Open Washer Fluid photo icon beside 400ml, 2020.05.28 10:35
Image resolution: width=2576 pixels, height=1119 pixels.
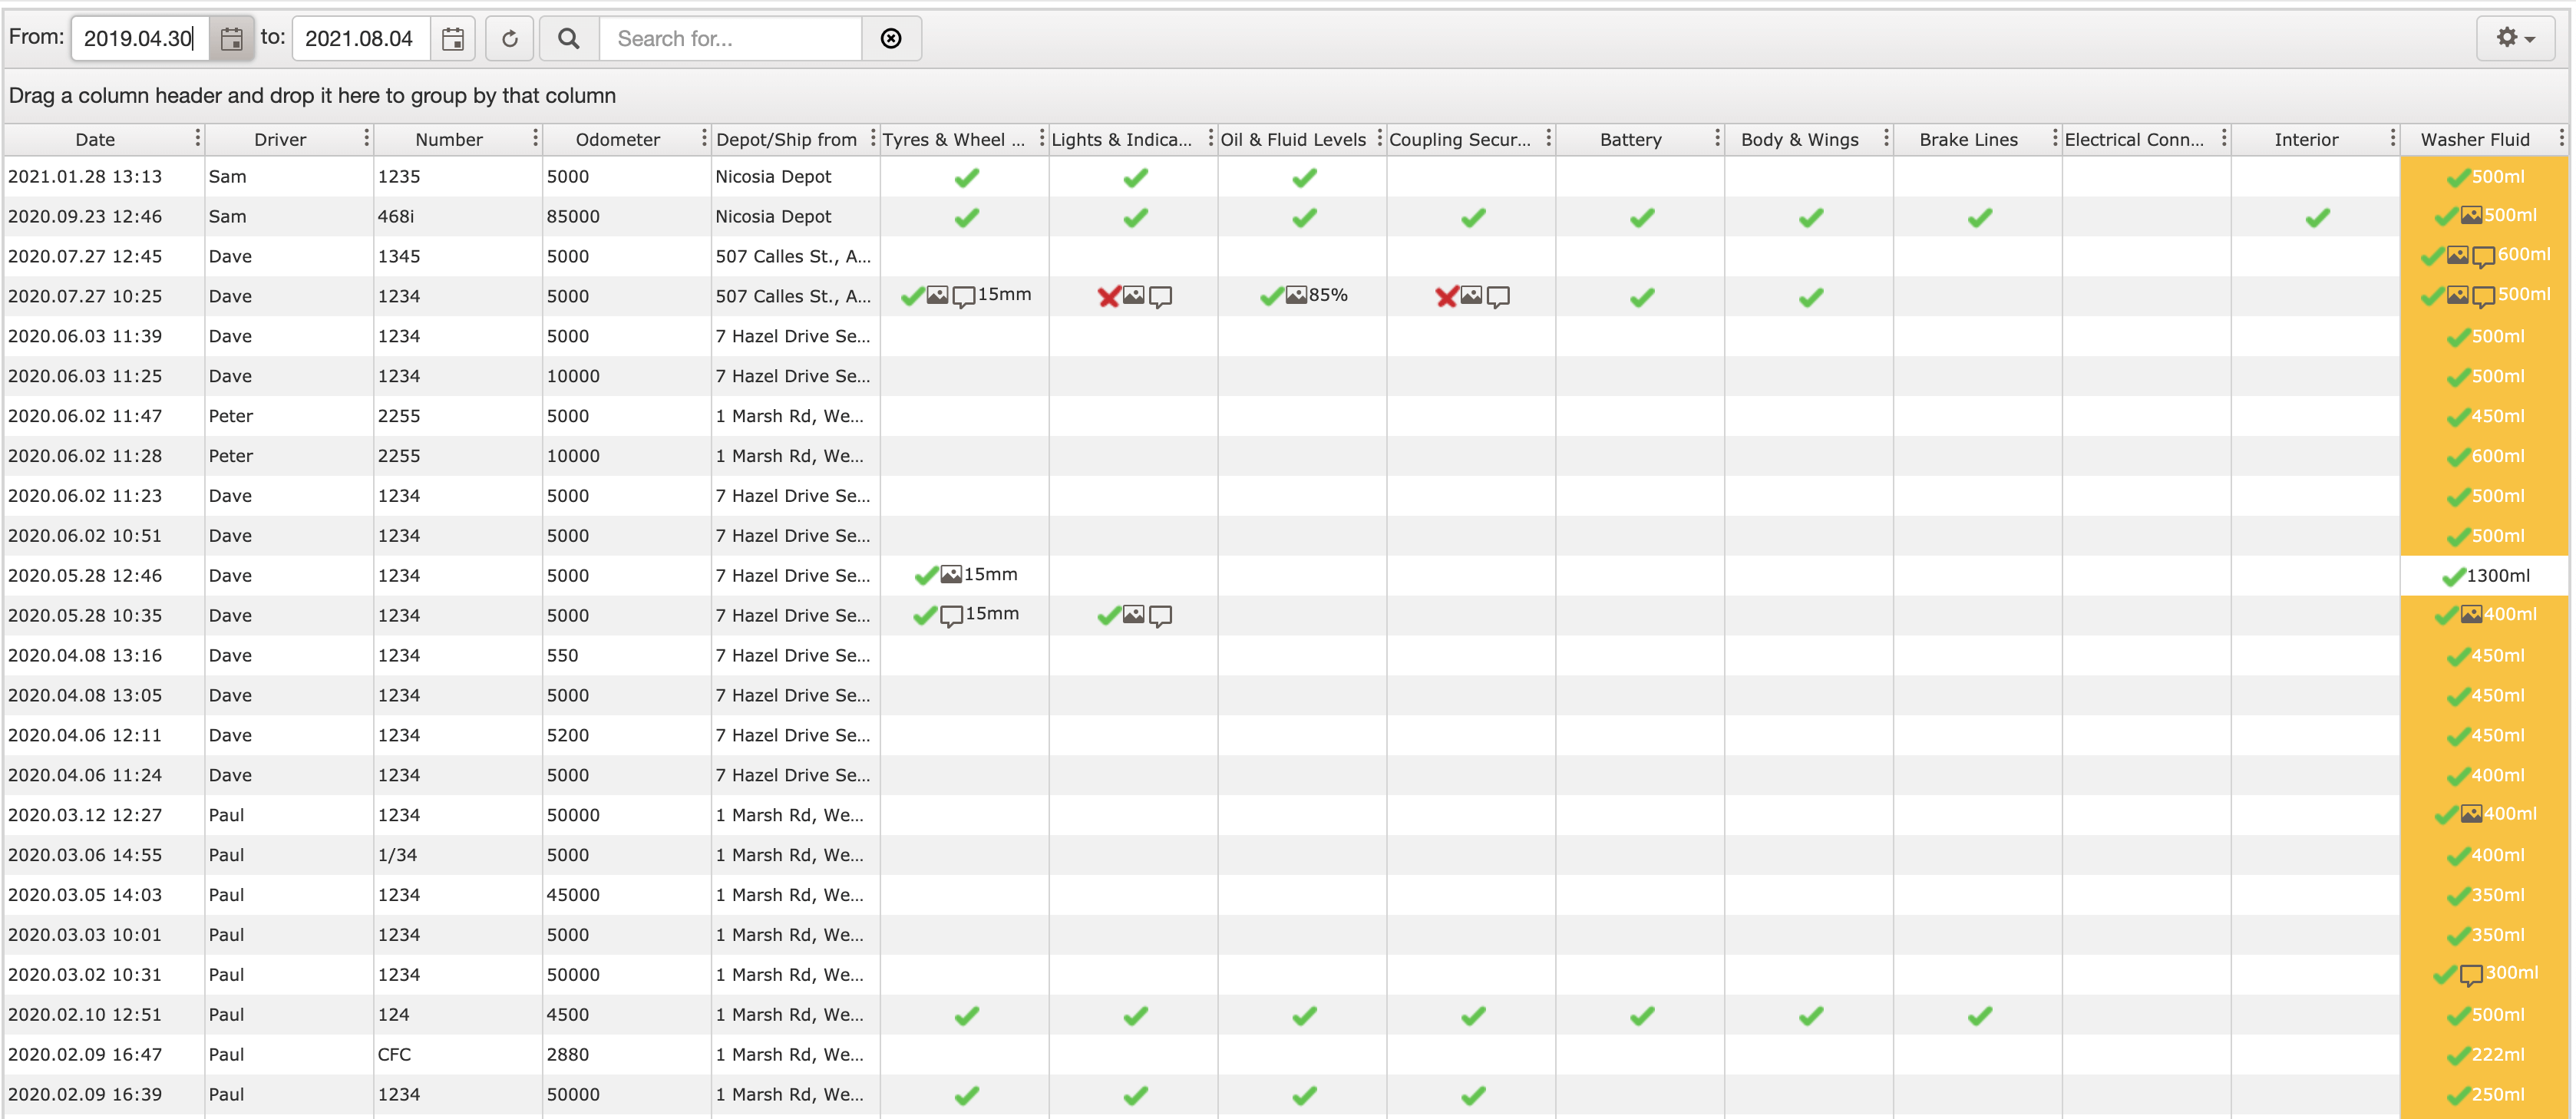[x=2471, y=614]
